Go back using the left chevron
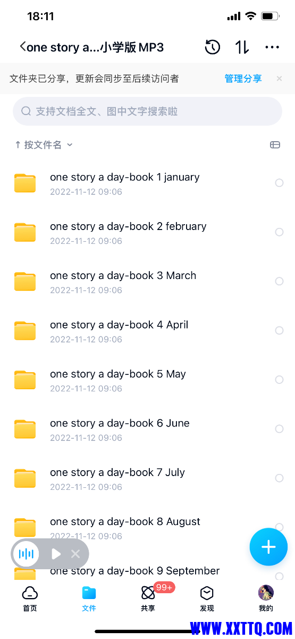295x639 pixels. [x=22, y=47]
